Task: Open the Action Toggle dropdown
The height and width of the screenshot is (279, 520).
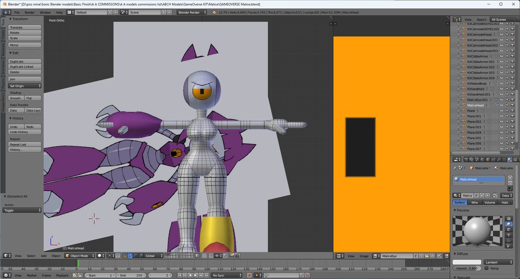Action: tap(22, 210)
